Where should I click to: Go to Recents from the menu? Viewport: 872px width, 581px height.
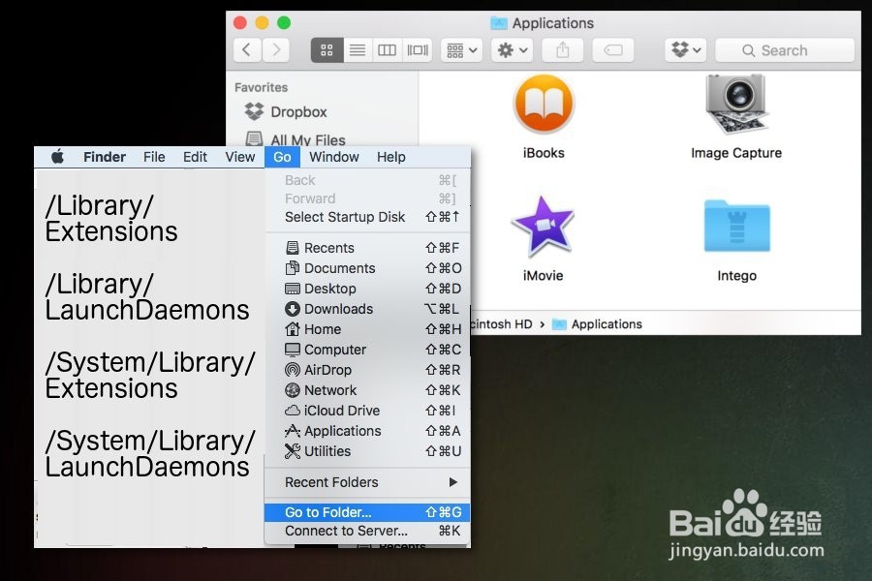tap(367, 248)
